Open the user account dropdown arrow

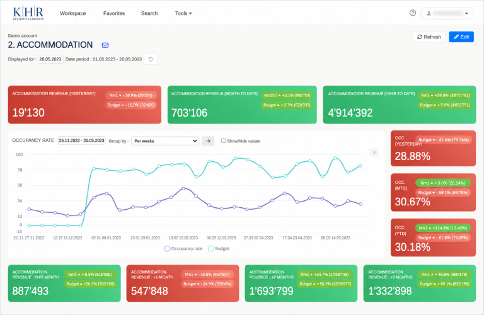click(x=466, y=13)
